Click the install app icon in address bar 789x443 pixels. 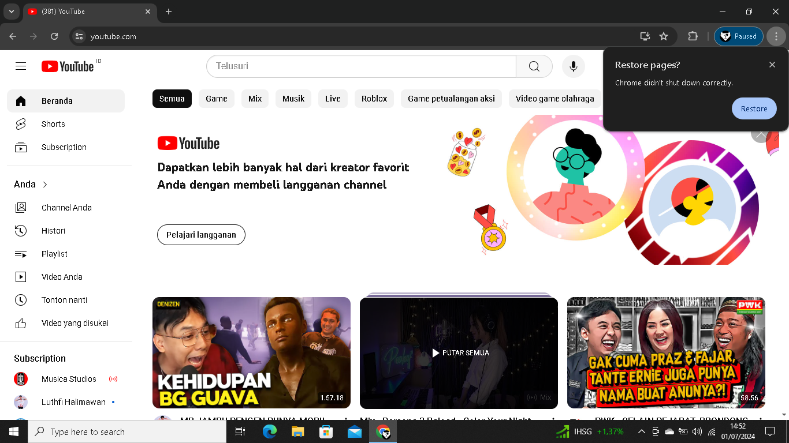[645, 36]
